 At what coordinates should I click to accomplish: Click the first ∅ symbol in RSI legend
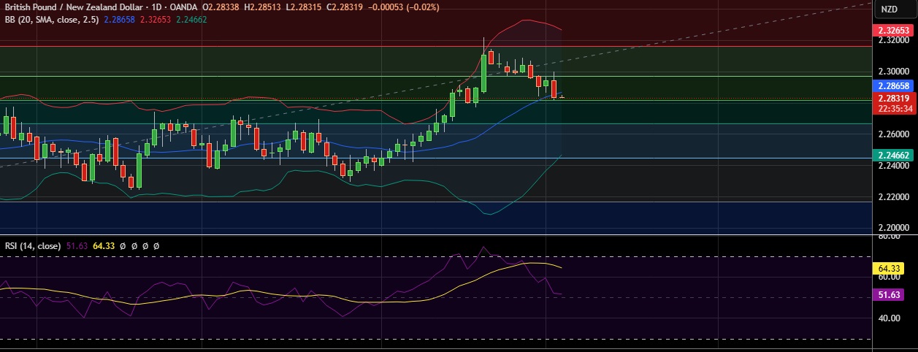[x=123, y=246]
